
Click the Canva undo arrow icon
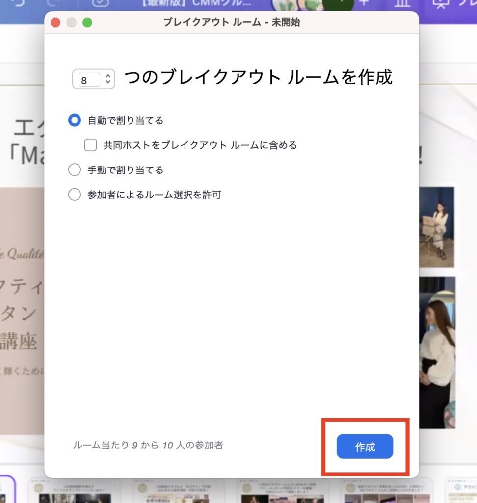coord(18,3)
